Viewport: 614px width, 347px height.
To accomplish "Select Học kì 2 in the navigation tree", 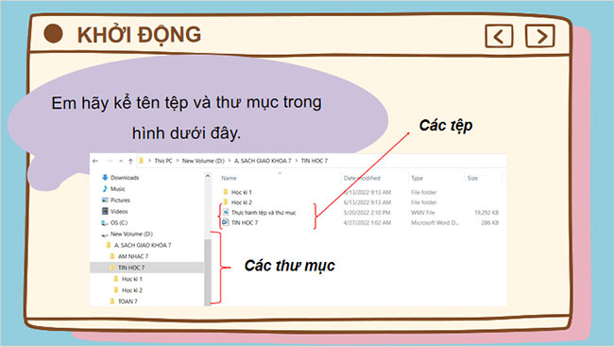I will 131,290.
